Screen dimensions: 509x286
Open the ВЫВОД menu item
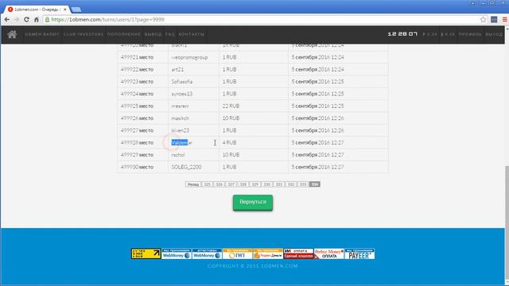tap(153, 34)
